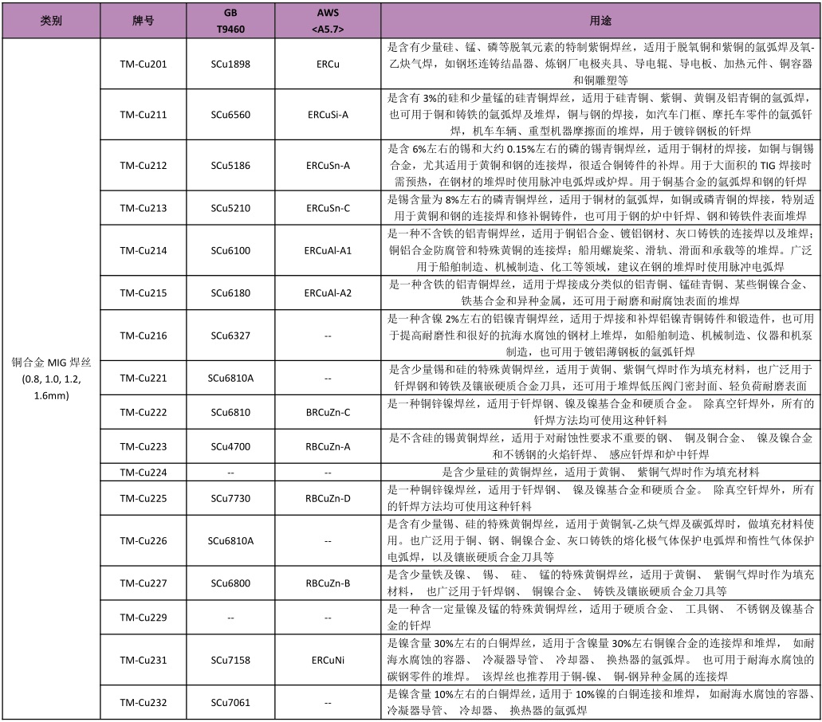Click the ERCuAl-A2 cell
The image size is (822, 722).
coord(328,292)
